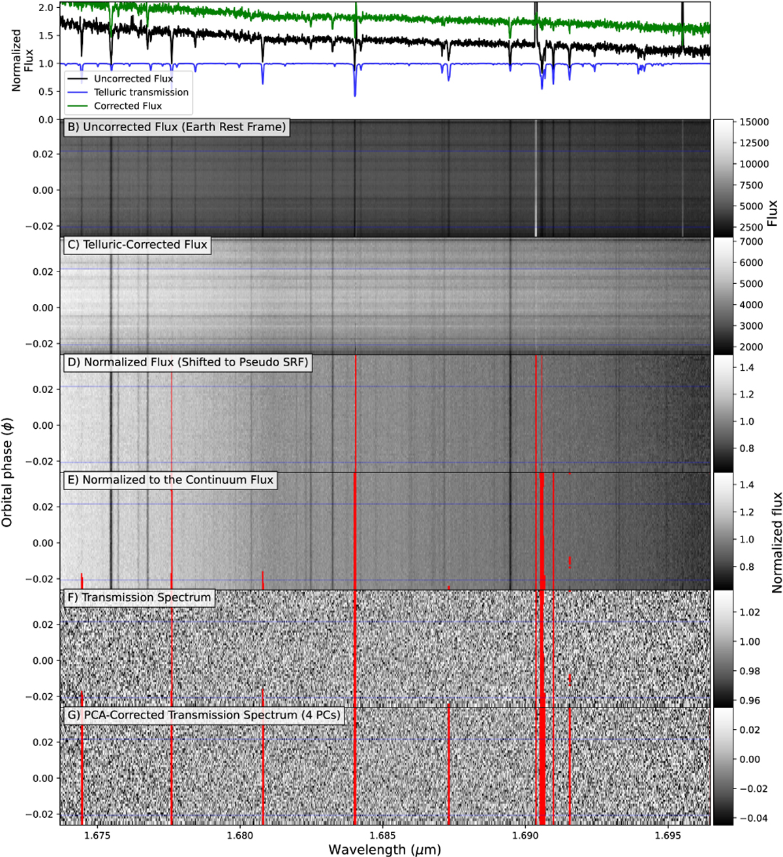This screenshot has width=783, height=857.
Task: Click the colorbar beside the Uncorrected Flux panel
Action: 723,178
